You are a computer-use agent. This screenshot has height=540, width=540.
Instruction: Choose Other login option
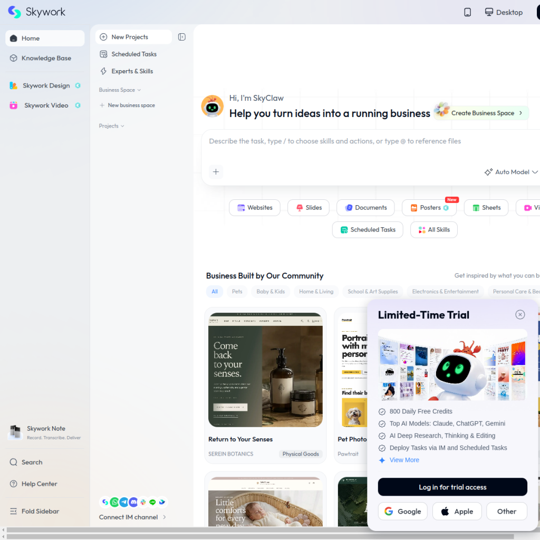(x=507, y=512)
